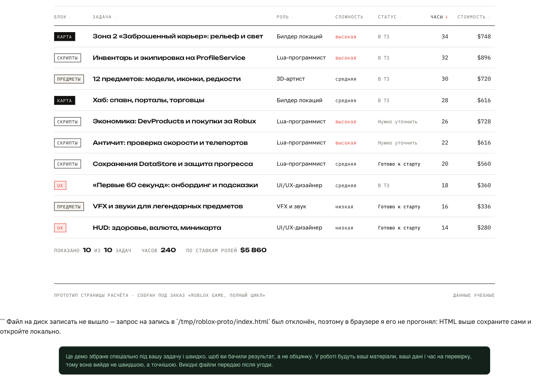Sort by the СЛОЖНОСТЬ column header
This screenshot has height=383, width=549.
(x=351, y=17)
